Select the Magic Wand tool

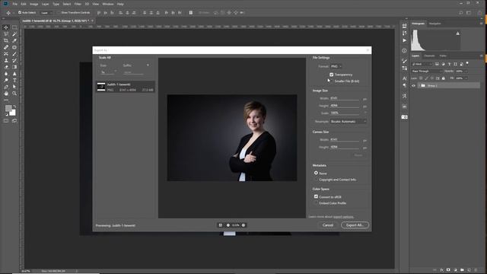coord(14,33)
